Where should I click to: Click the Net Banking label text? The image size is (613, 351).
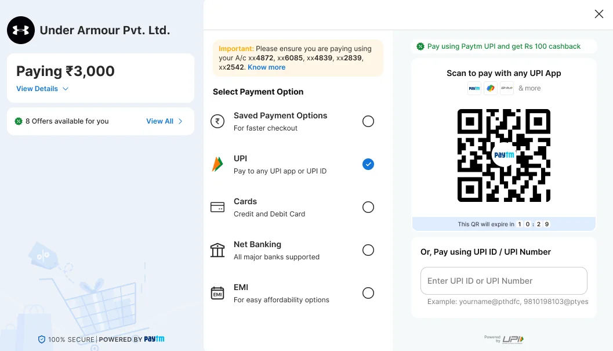pyautogui.click(x=257, y=245)
